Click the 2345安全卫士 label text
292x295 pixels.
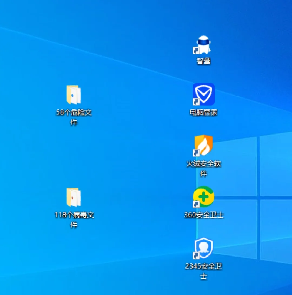(x=204, y=271)
